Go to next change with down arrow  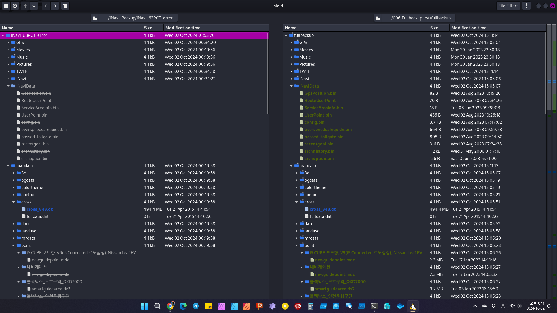click(x=34, y=6)
